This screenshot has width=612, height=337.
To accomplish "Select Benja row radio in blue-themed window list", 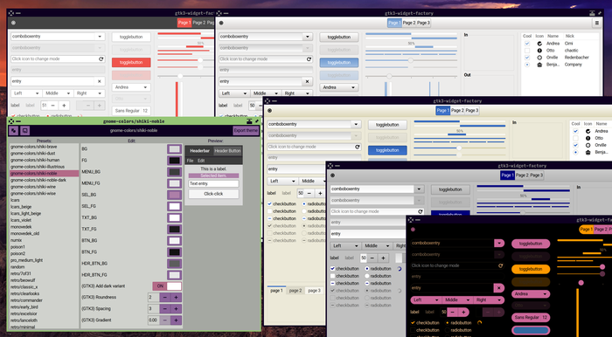I will 527,65.
